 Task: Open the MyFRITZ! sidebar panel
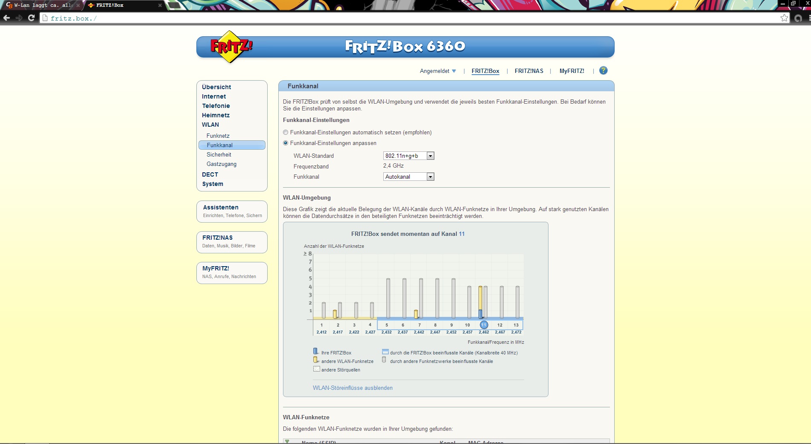(232, 273)
